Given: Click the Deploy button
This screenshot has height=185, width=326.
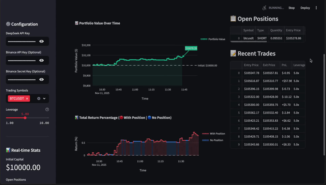Looking at the screenshot, I should [x=305, y=8].
